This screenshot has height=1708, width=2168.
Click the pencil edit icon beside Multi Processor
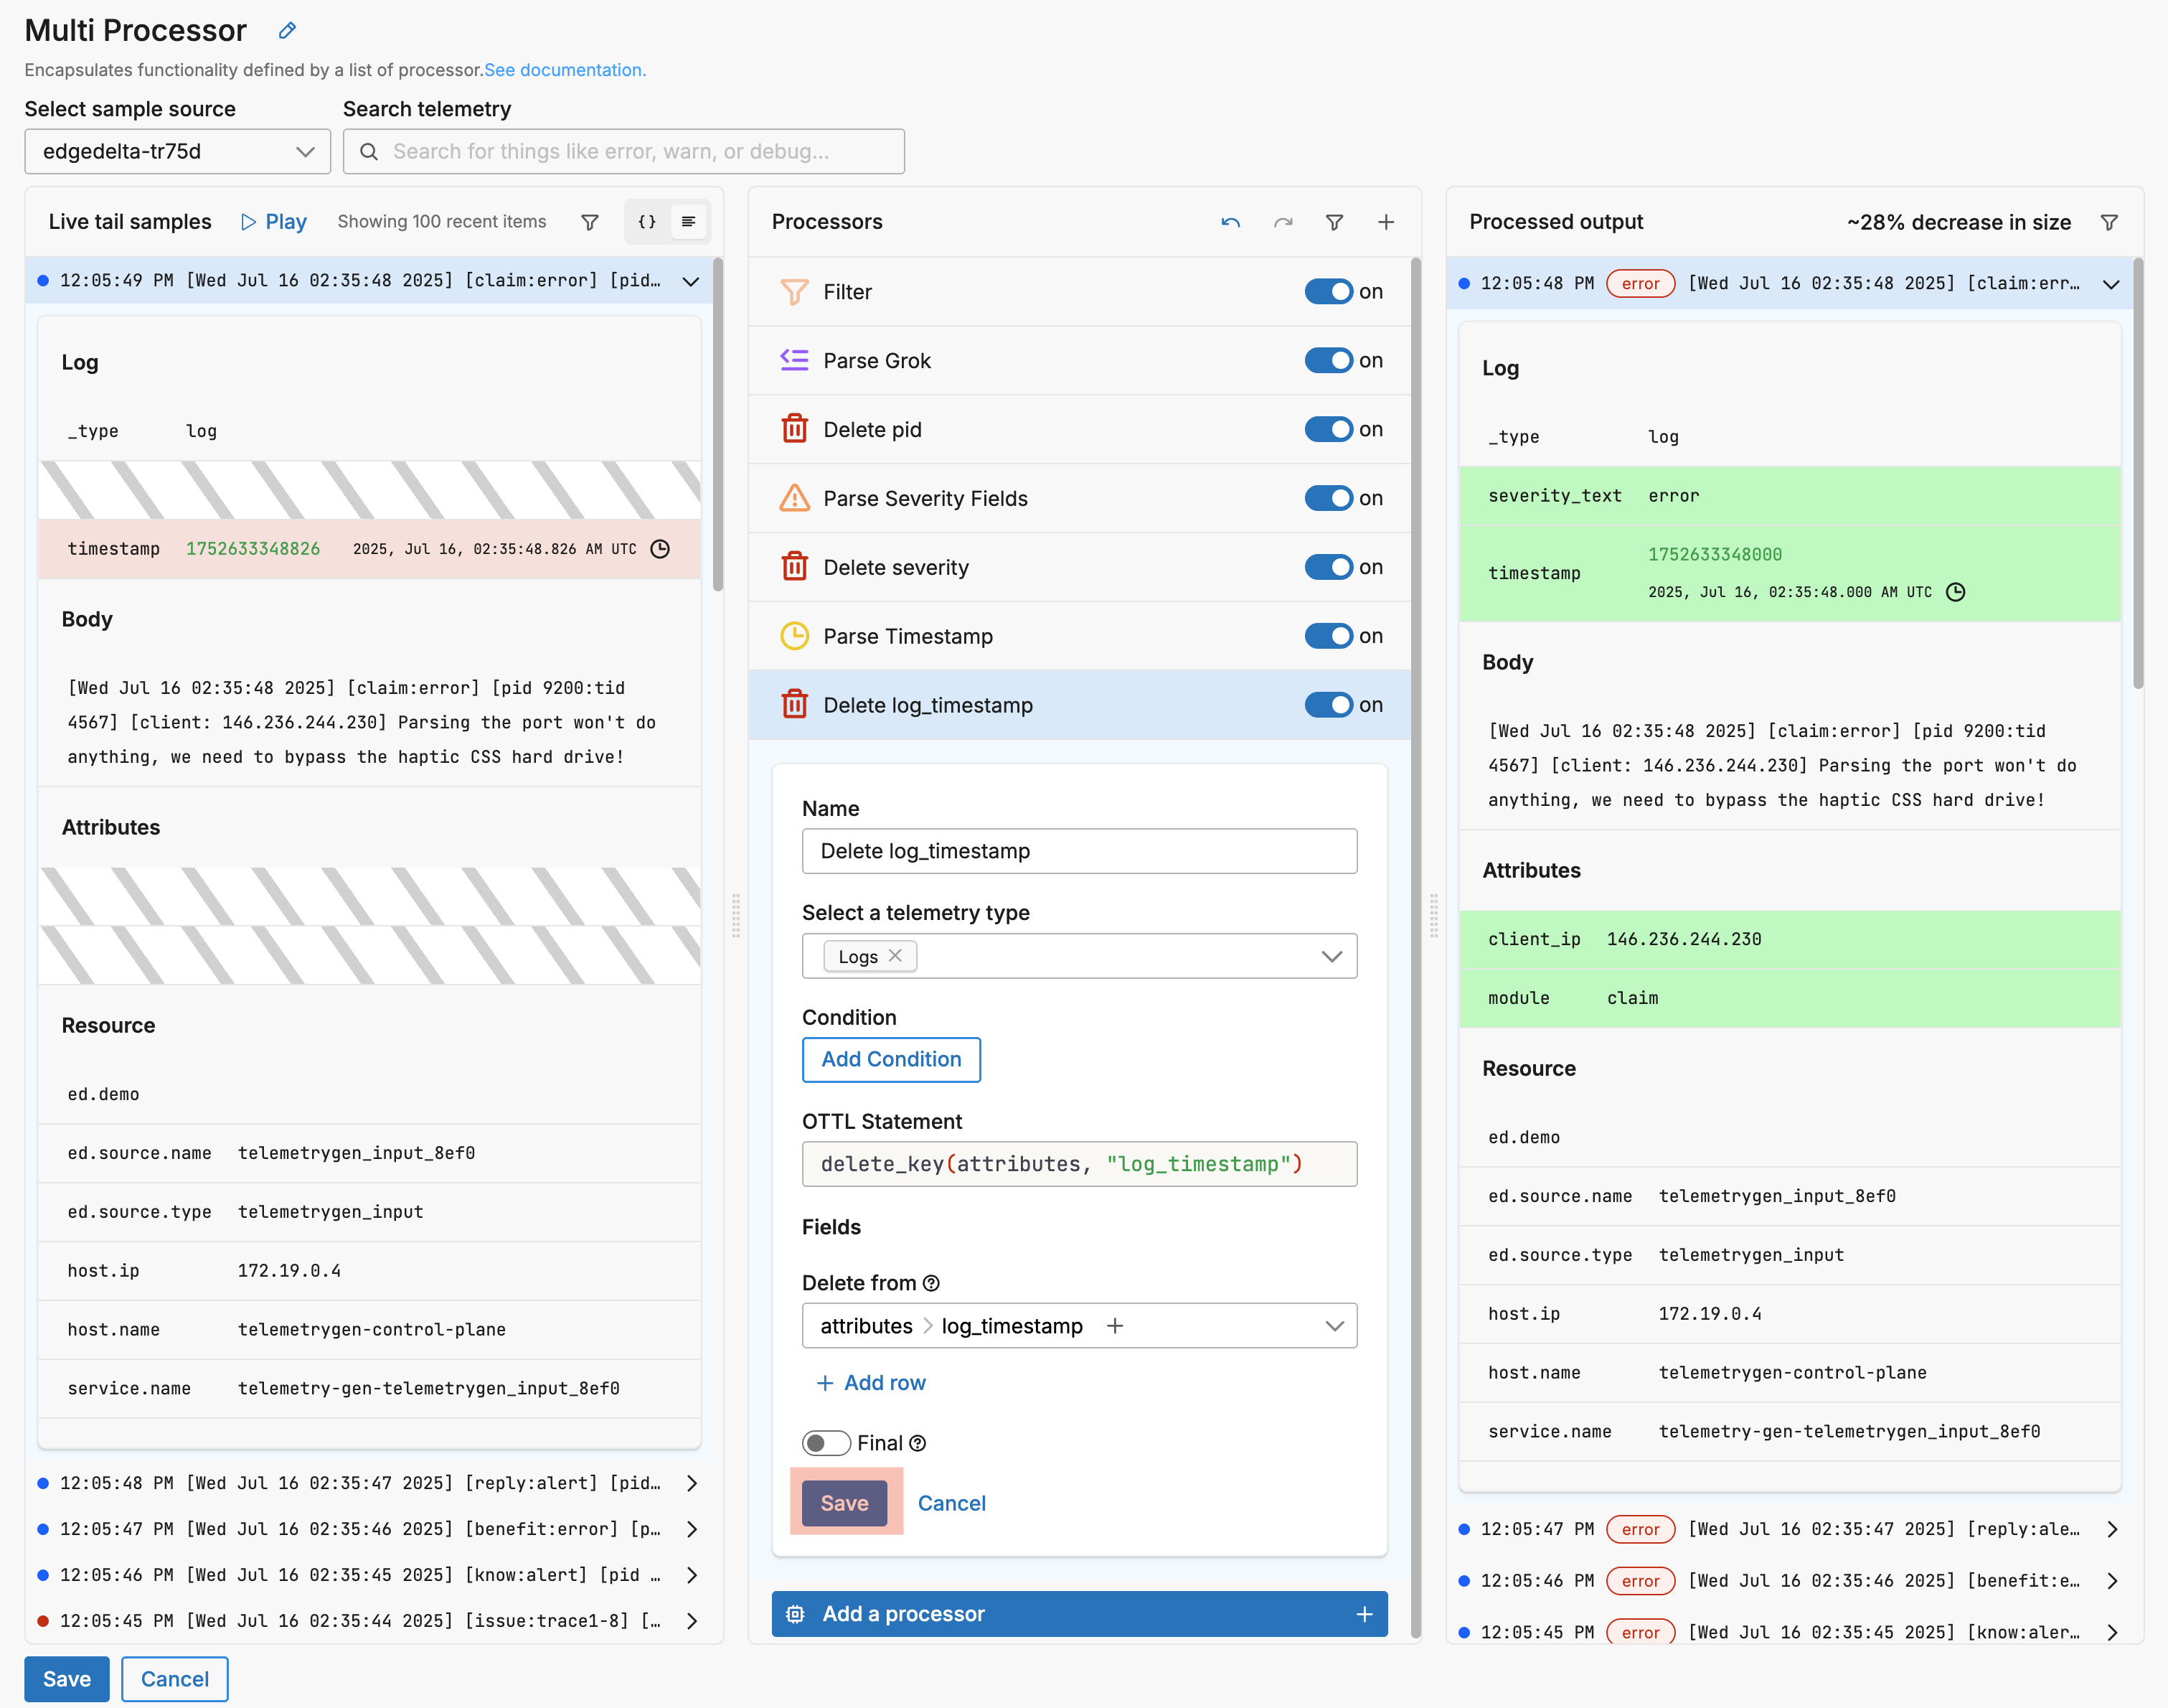tap(287, 30)
